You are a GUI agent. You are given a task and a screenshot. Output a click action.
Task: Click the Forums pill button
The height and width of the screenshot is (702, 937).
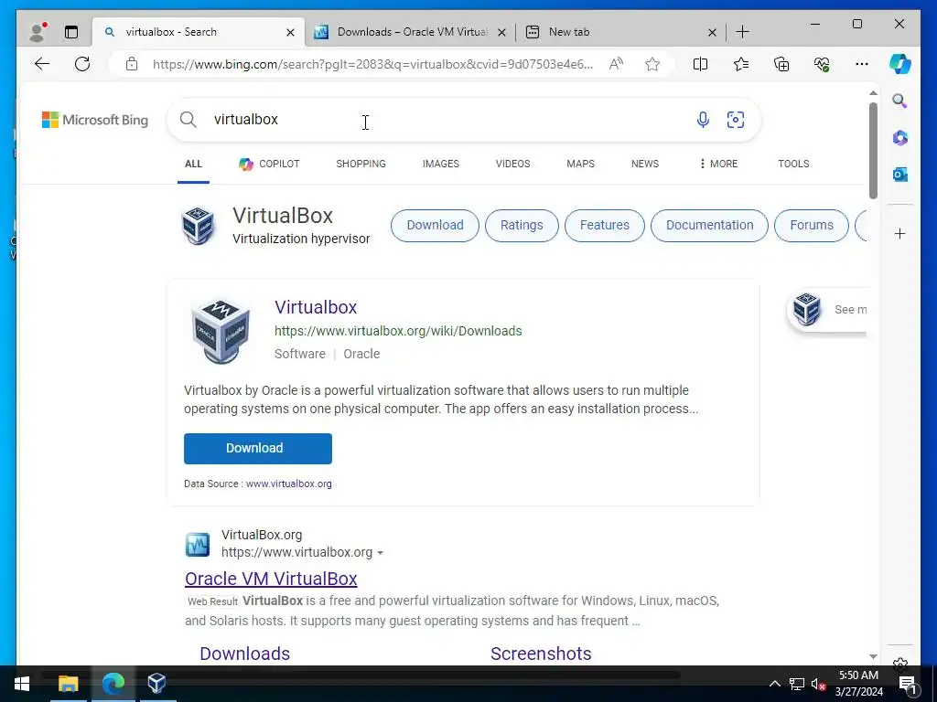pos(812,226)
